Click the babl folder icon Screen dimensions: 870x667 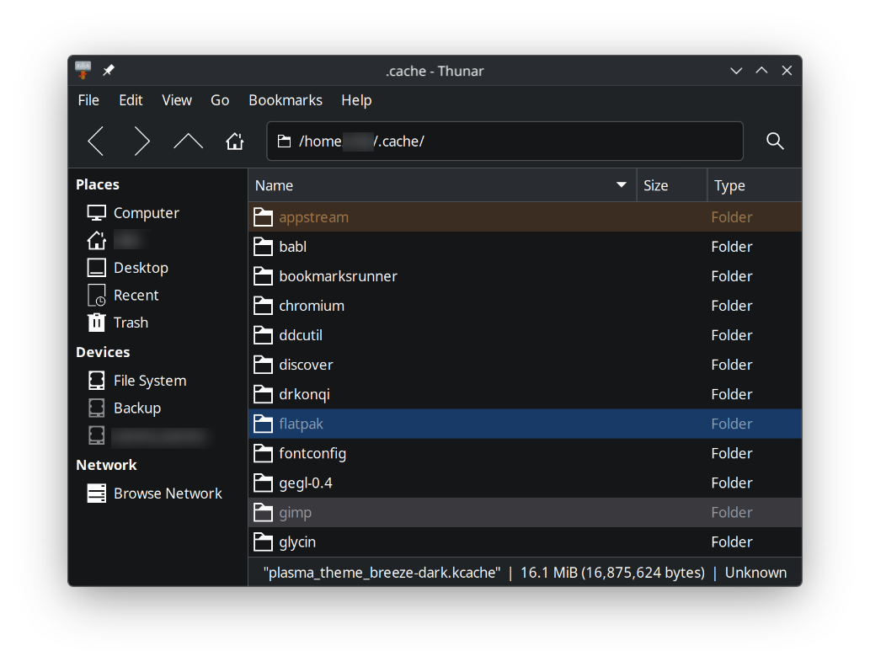[263, 247]
